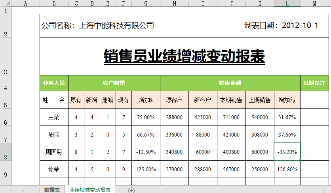Image resolution: width=331 pixels, height=193 pixels.
Task: Click the 本期销售 column label cell
Action: tap(231, 100)
